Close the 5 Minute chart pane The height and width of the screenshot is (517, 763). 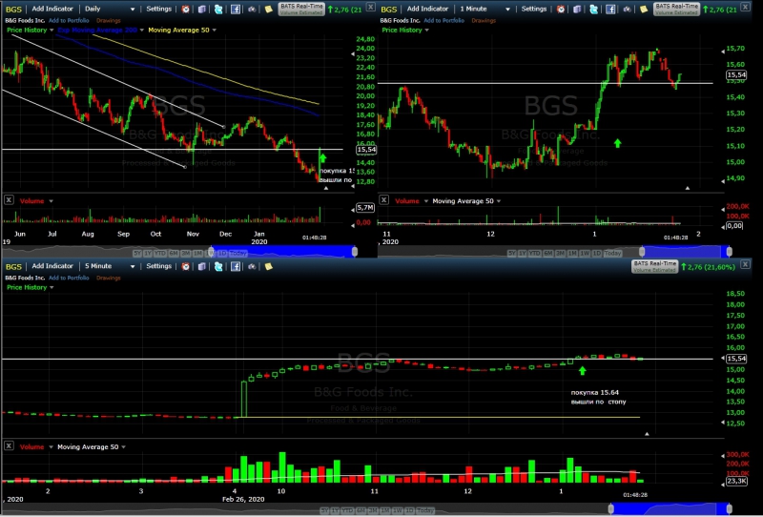745,264
